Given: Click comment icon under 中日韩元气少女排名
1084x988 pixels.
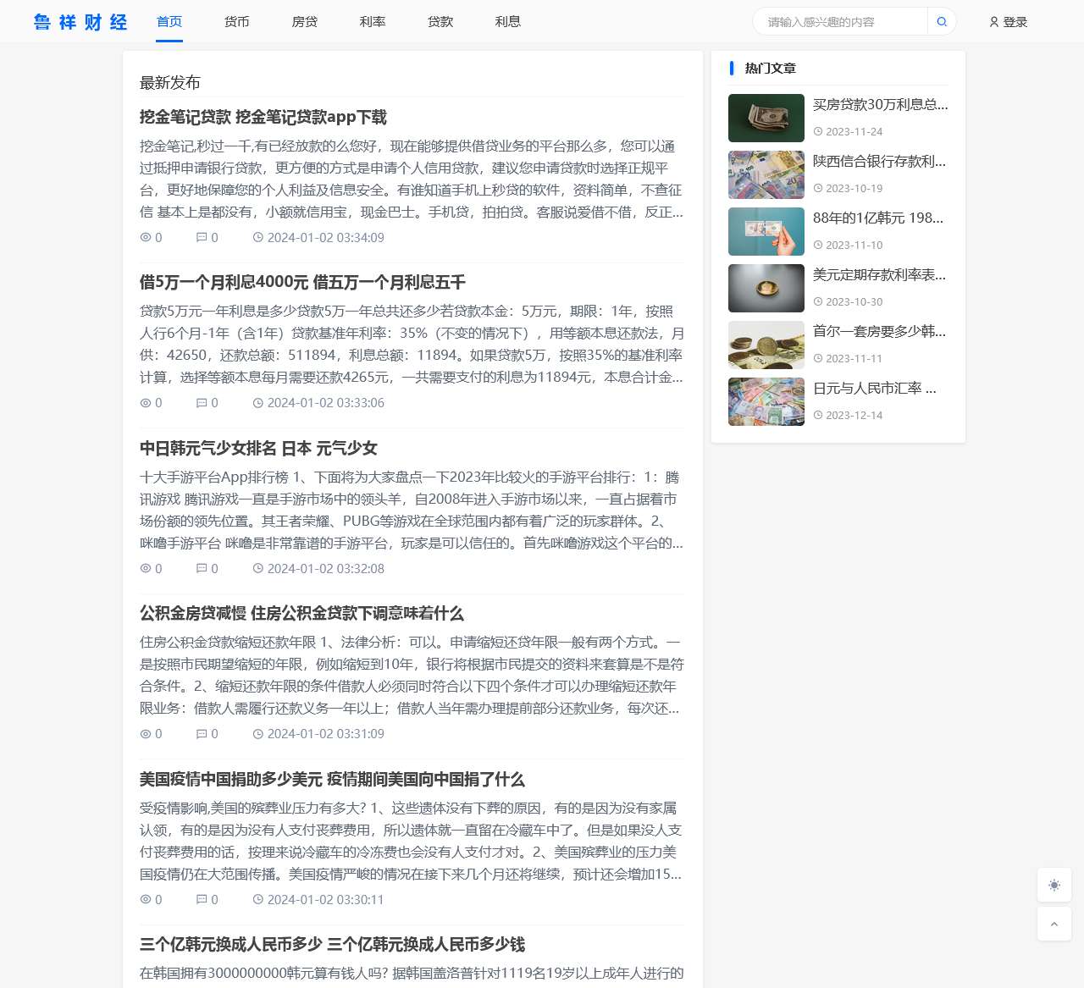Looking at the screenshot, I should click(x=202, y=569).
